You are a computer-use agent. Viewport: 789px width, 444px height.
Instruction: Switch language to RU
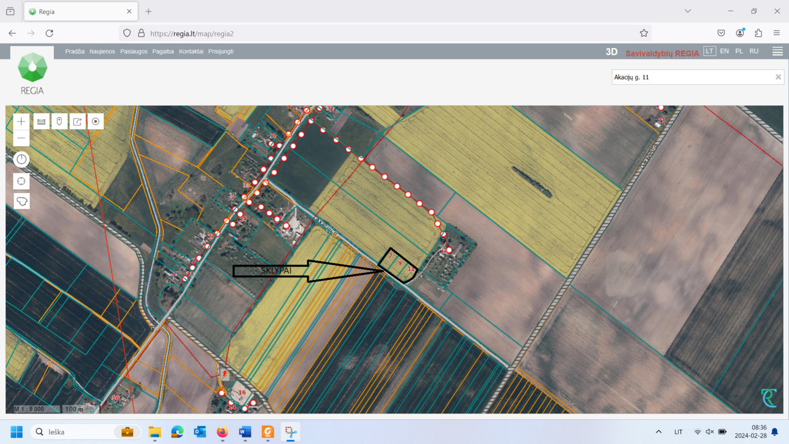tap(754, 51)
